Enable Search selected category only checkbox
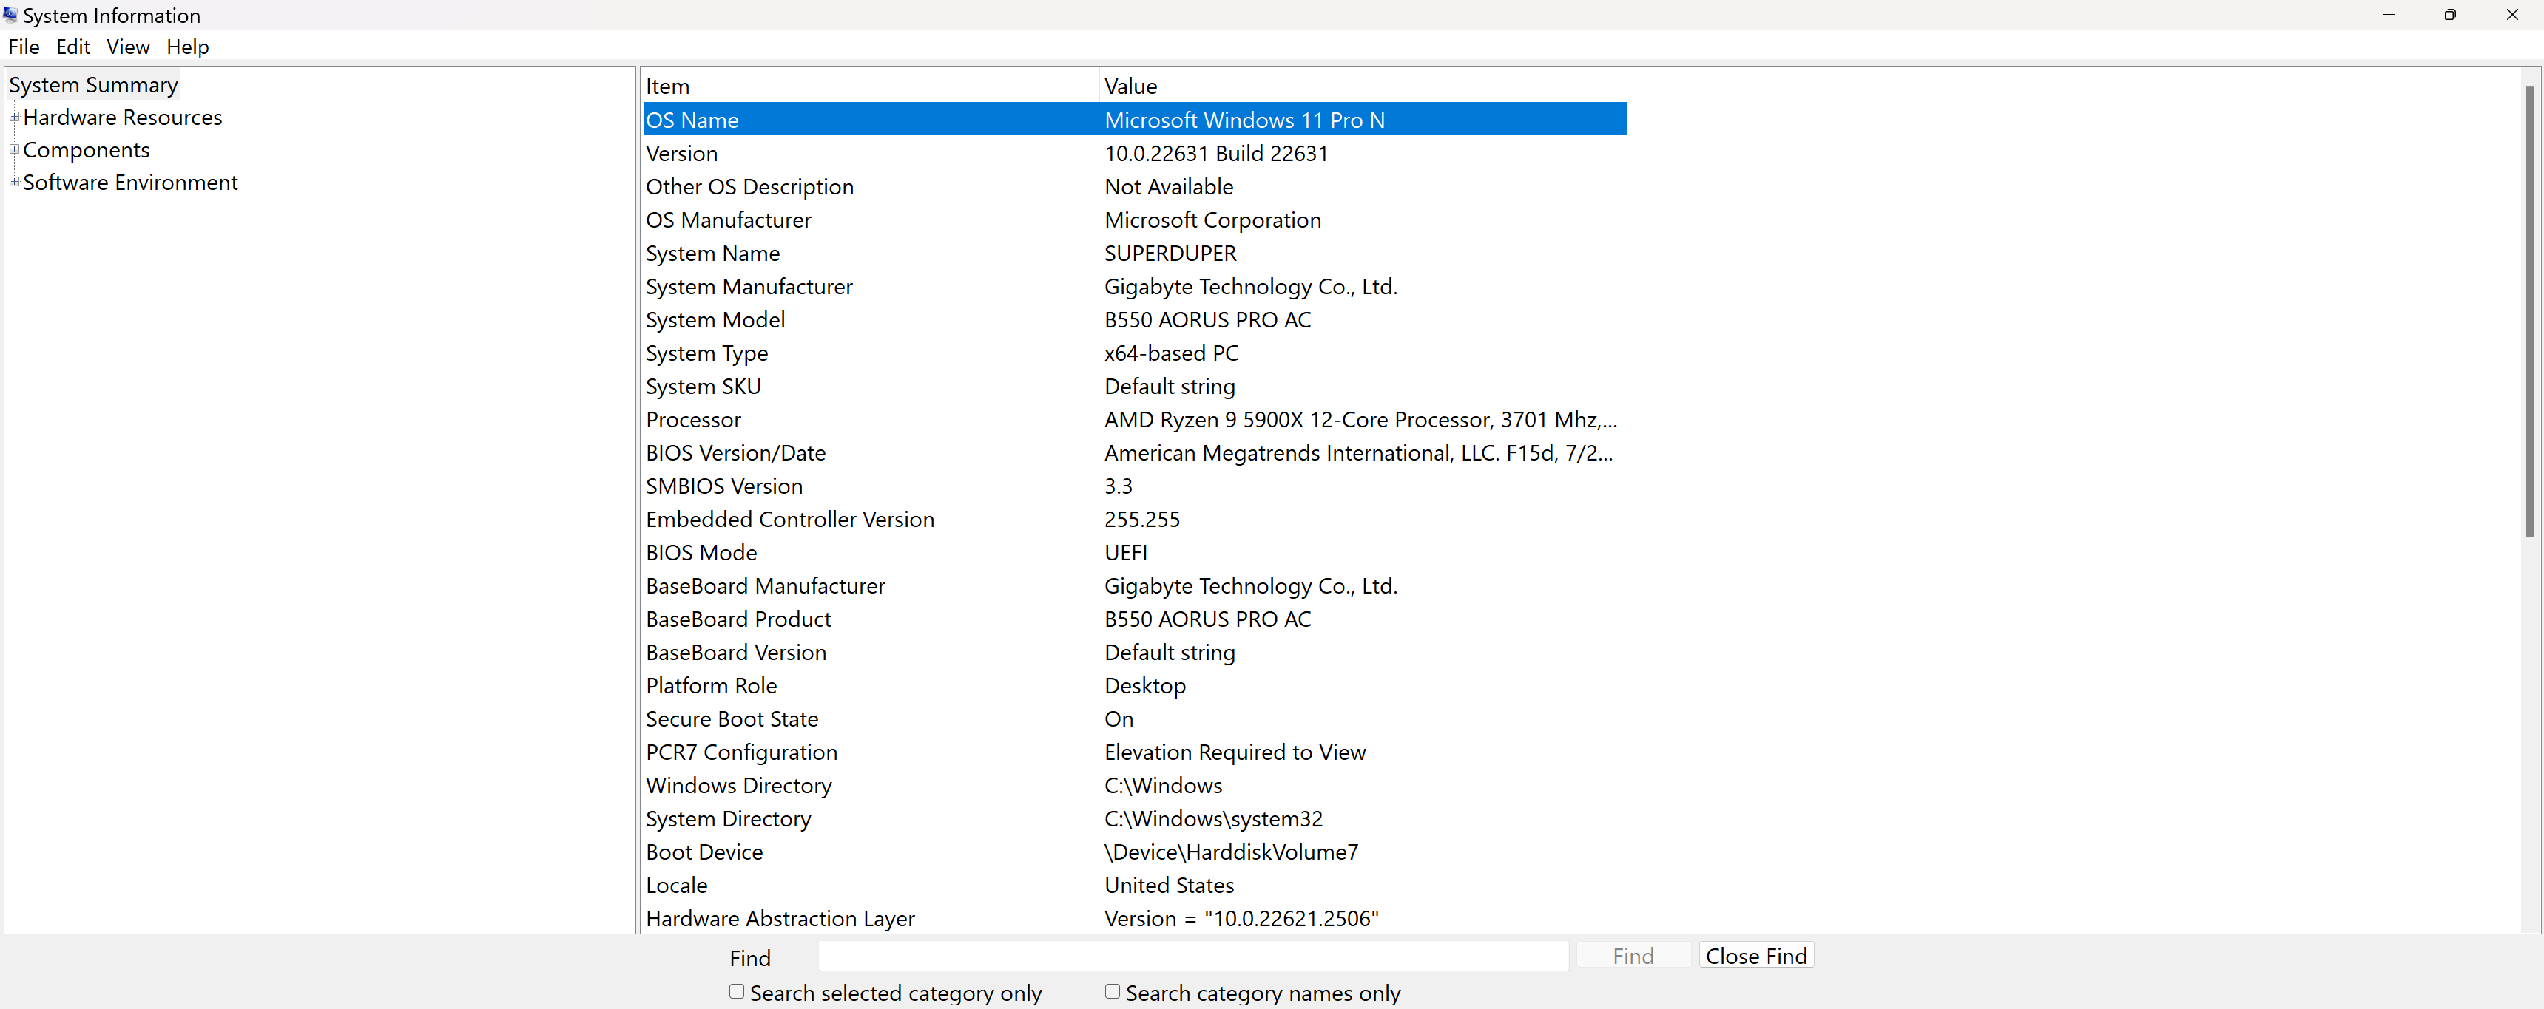Screen dimensions: 2544x1009 (737, 991)
